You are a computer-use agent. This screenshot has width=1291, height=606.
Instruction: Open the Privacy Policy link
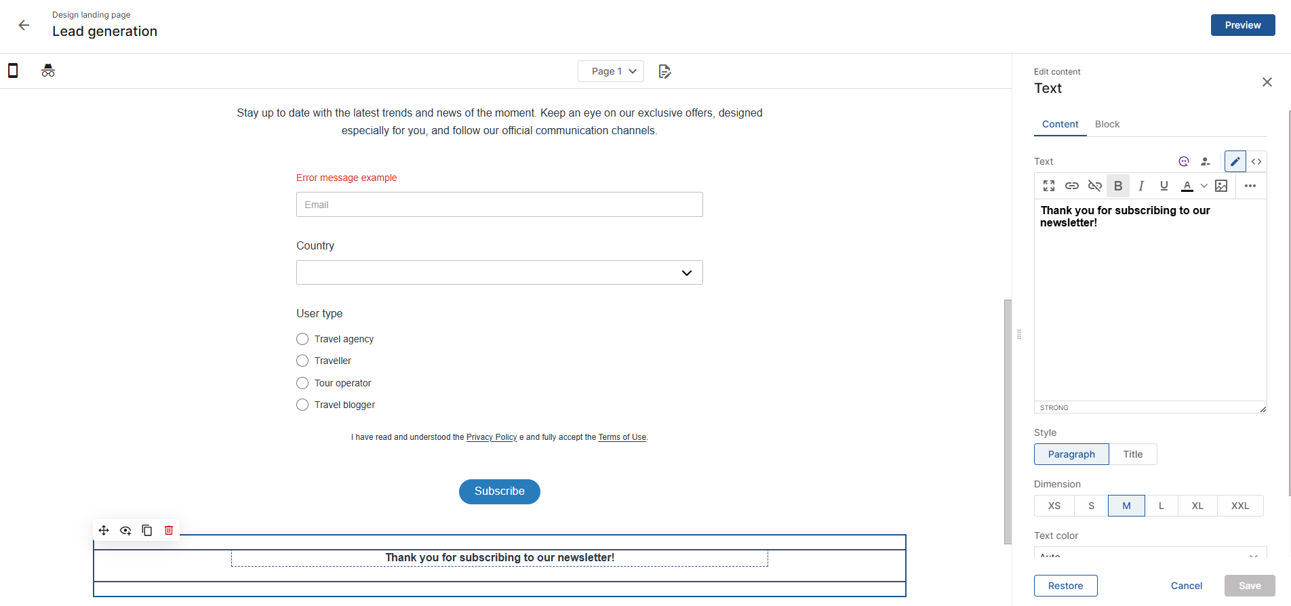492,437
